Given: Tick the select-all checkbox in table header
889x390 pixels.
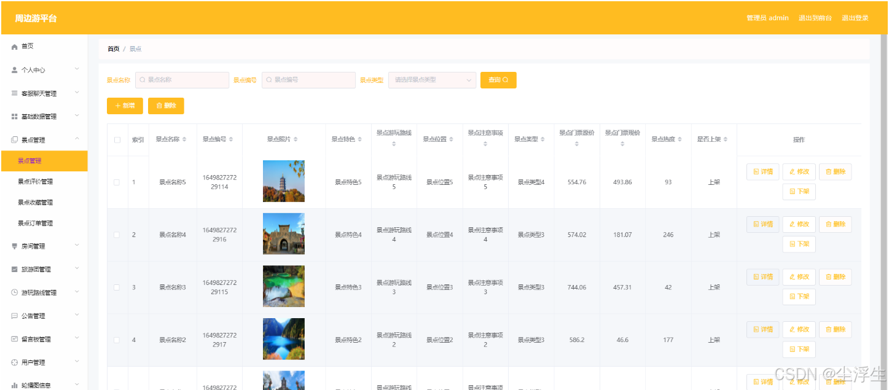Looking at the screenshot, I should [x=117, y=140].
